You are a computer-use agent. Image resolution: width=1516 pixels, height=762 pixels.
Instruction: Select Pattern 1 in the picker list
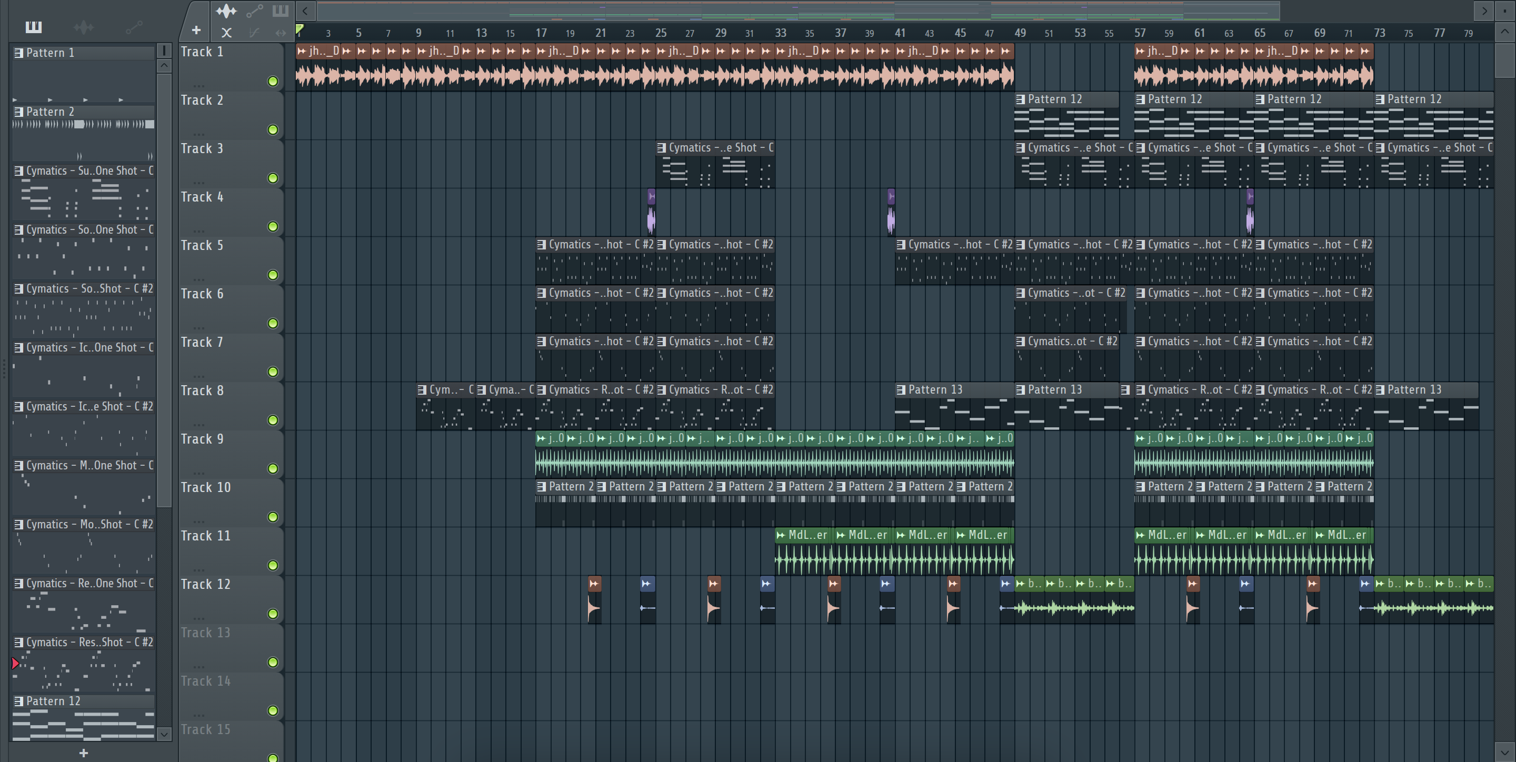tap(83, 75)
